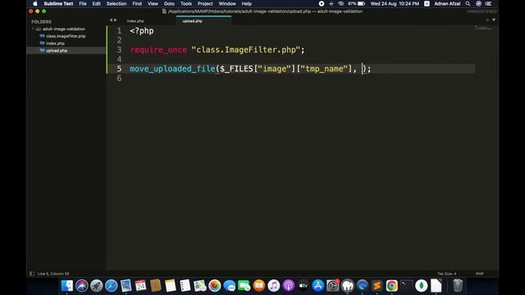Click the require_once keyword

[x=158, y=50]
